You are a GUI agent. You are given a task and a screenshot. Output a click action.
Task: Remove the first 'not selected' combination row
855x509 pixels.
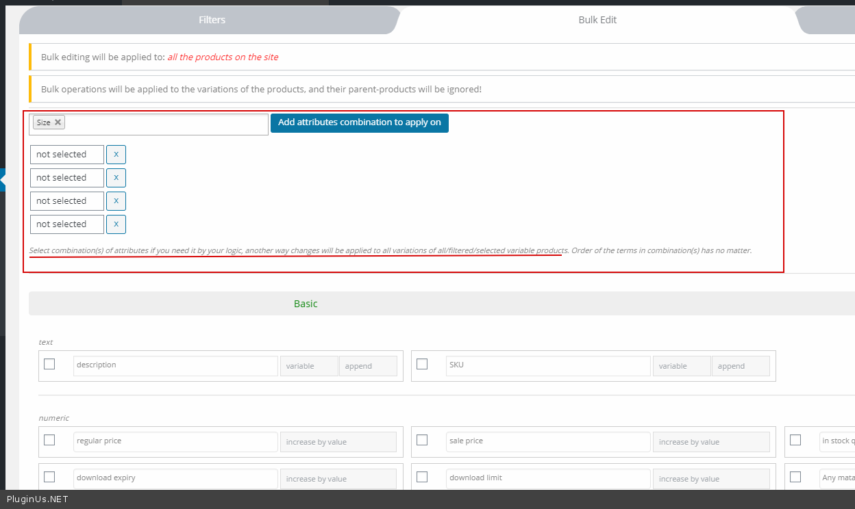pyautogui.click(x=116, y=155)
